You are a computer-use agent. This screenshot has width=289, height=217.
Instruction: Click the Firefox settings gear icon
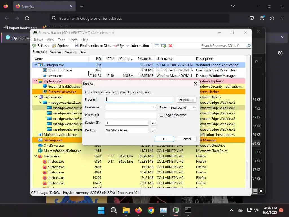(280, 53)
